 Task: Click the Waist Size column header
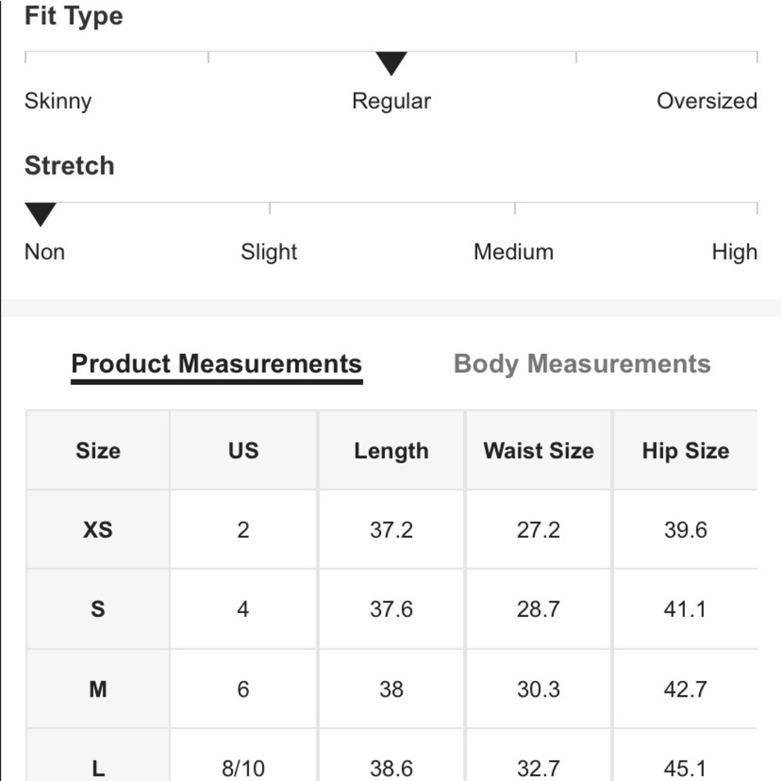point(538,451)
